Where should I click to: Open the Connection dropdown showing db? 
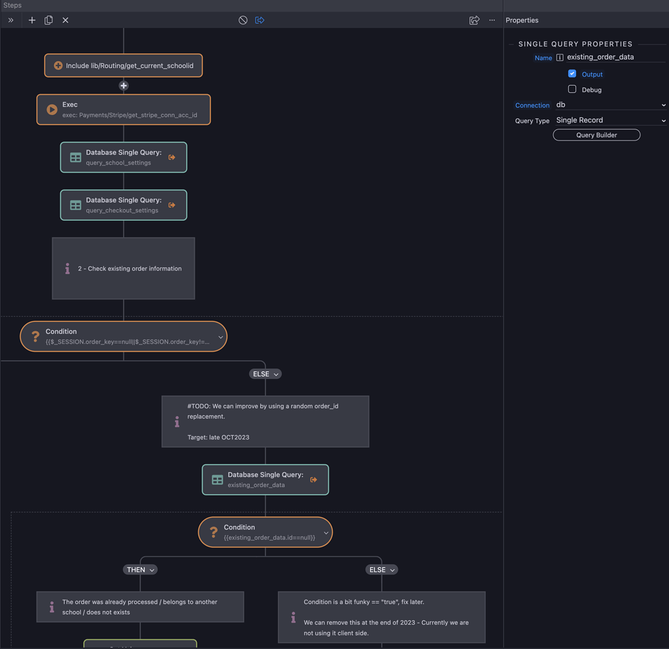click(x=611, y=105)
